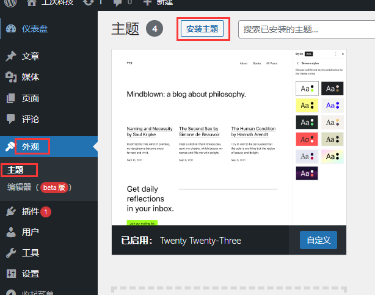Click the plus icon for new content

click(147, 2)
